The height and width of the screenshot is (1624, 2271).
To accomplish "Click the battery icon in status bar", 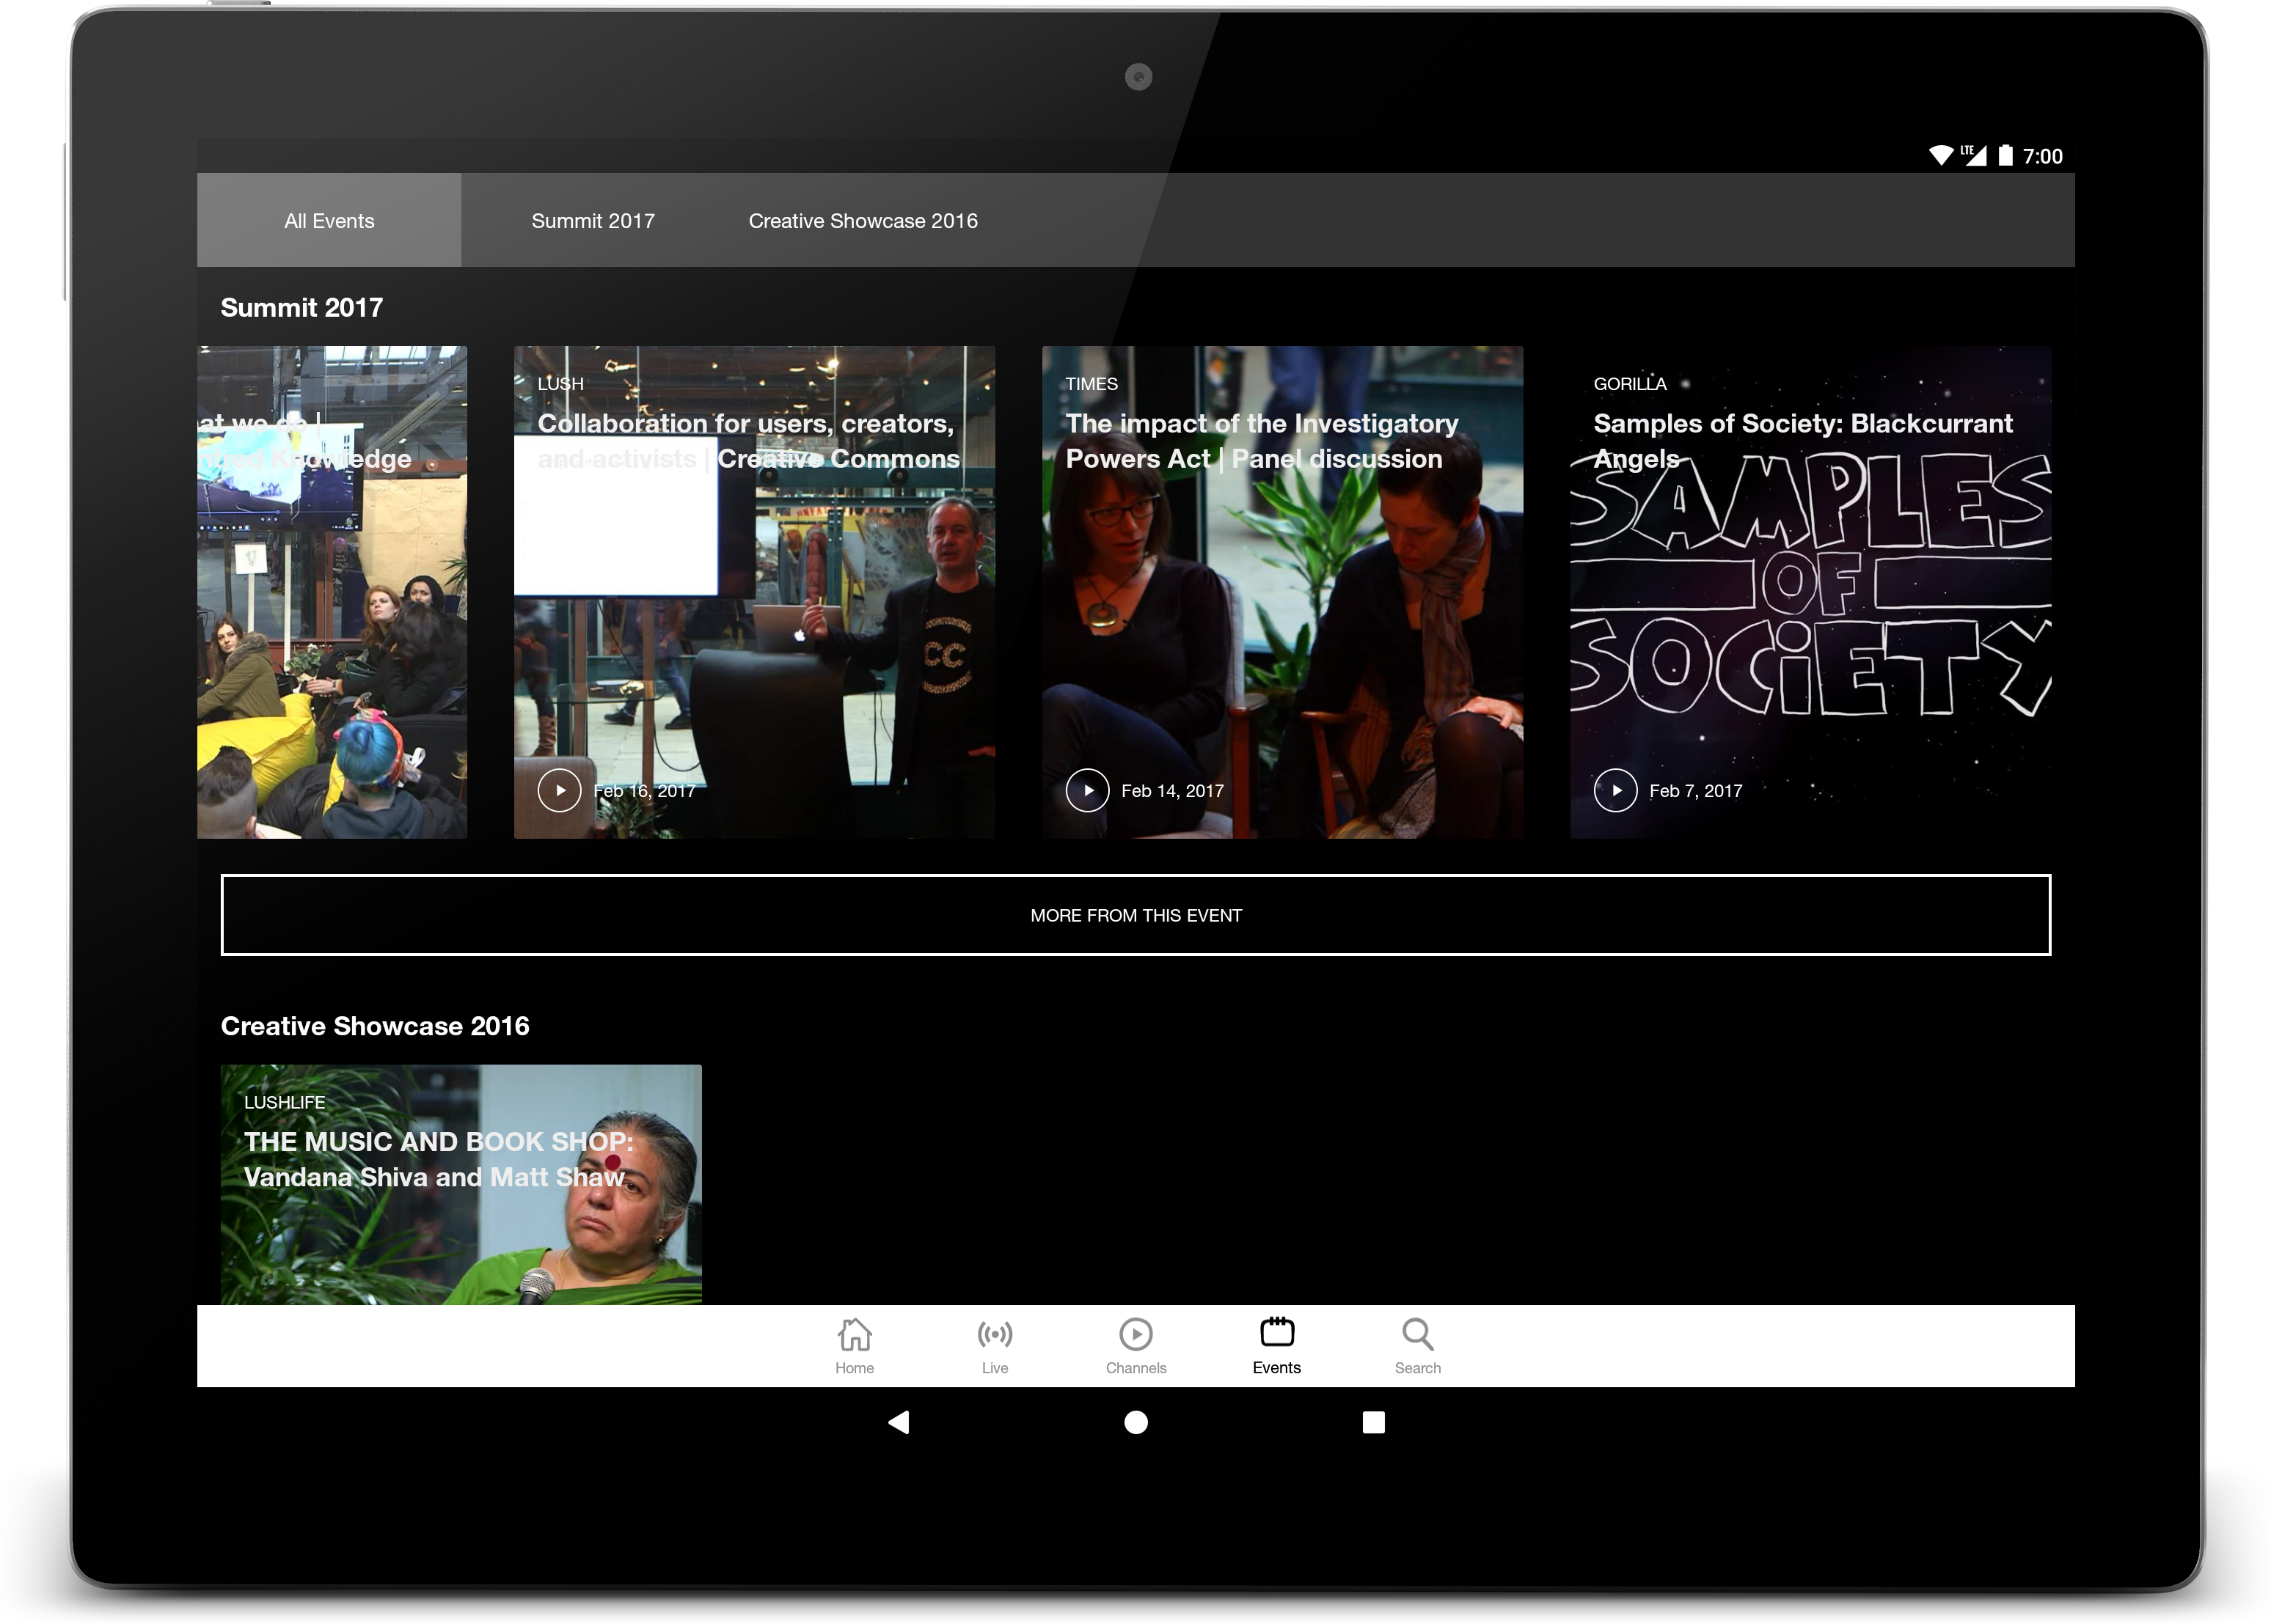I will [x=2005, y=155].
